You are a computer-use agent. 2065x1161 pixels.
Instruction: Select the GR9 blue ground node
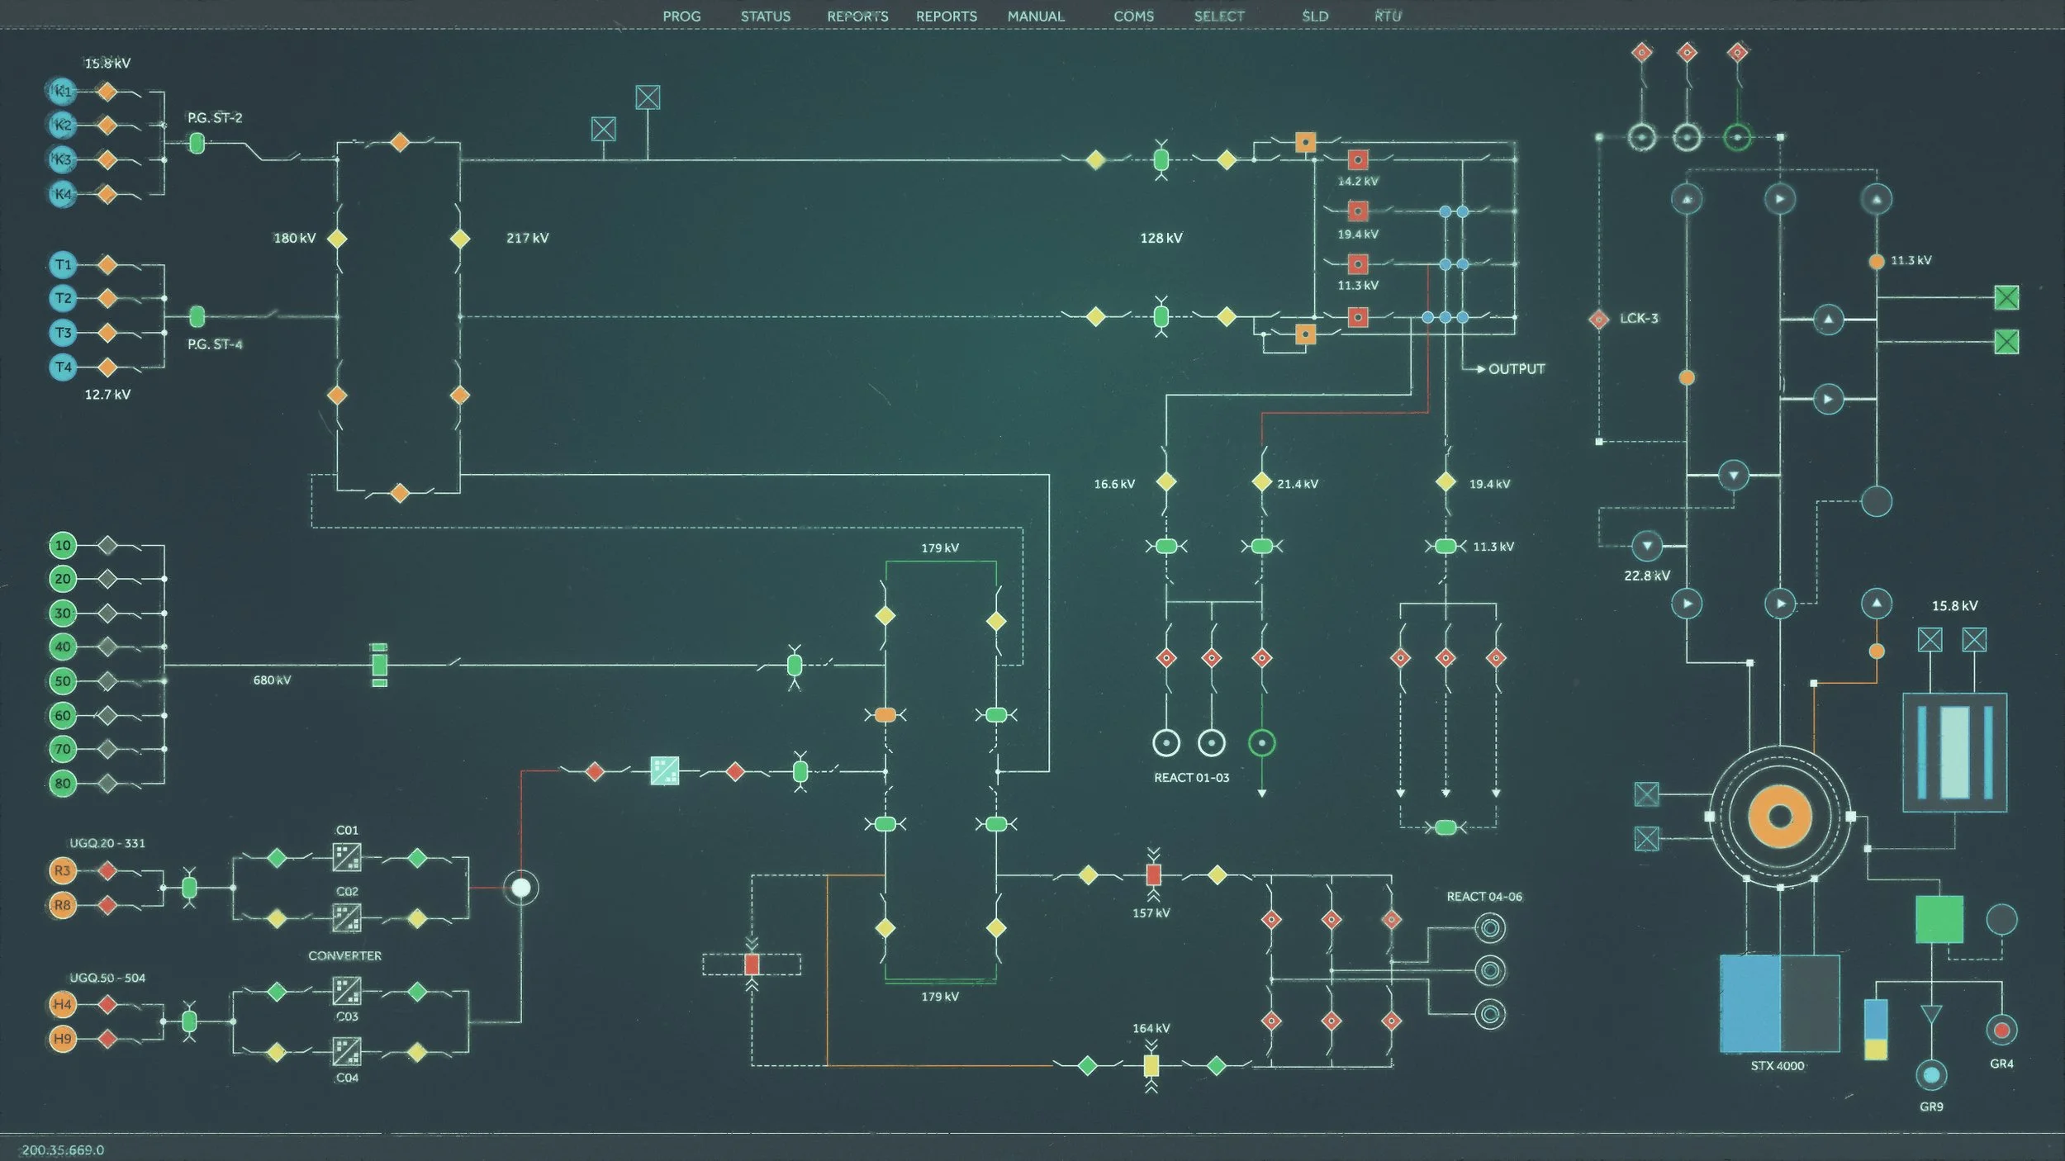point(1931,1075)
